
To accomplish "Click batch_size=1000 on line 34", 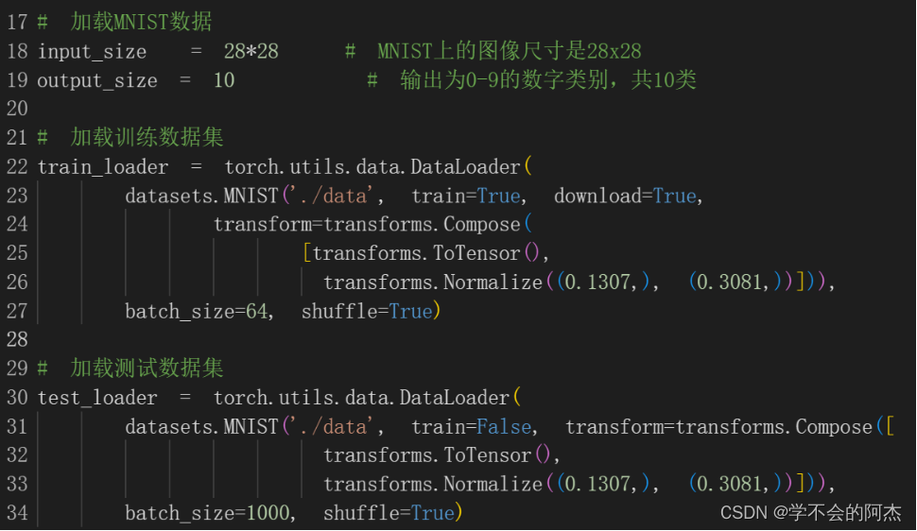I will coord(208,513).
